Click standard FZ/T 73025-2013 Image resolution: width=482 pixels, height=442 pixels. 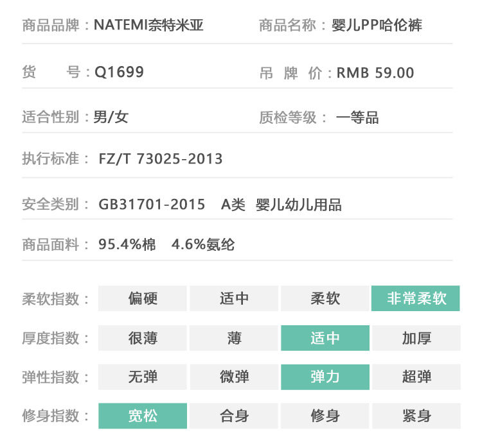click(x=161, y=159)
